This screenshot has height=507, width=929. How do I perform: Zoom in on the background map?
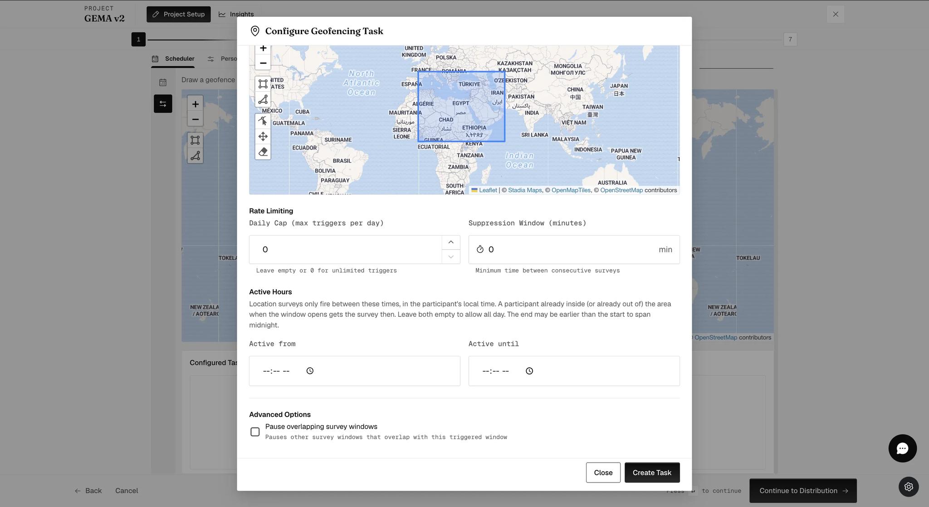(x=195, y=104)
